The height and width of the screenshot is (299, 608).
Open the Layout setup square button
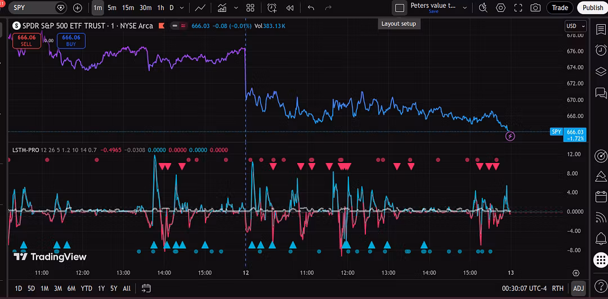[399, 8]
